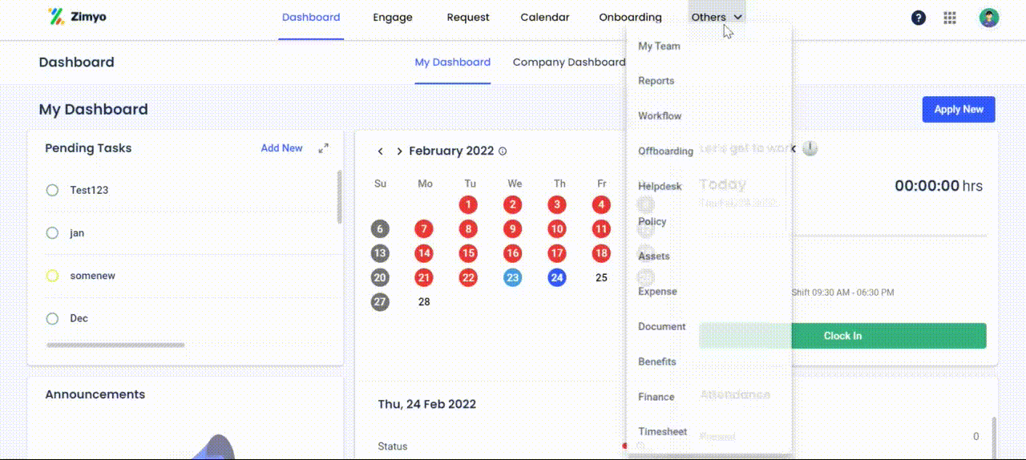The width and height of the screenshot is (1026, 460).
Task: Select Policy from Others menu
Action: click(x=652, y=221)
